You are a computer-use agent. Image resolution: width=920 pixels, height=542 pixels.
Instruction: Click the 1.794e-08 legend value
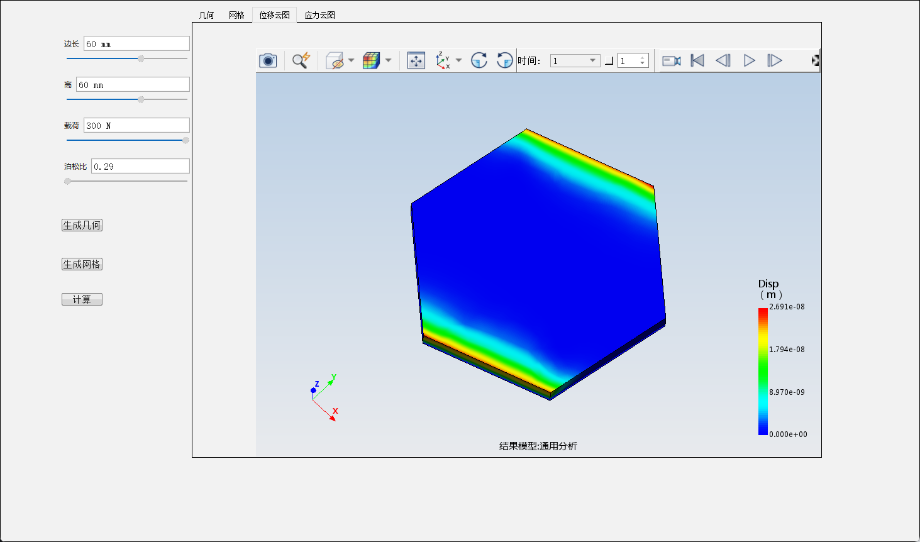click(787, 350)
